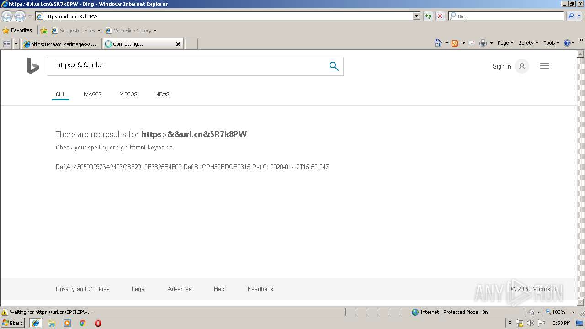Open the RSS feeds icon

(x=455, y=43)
